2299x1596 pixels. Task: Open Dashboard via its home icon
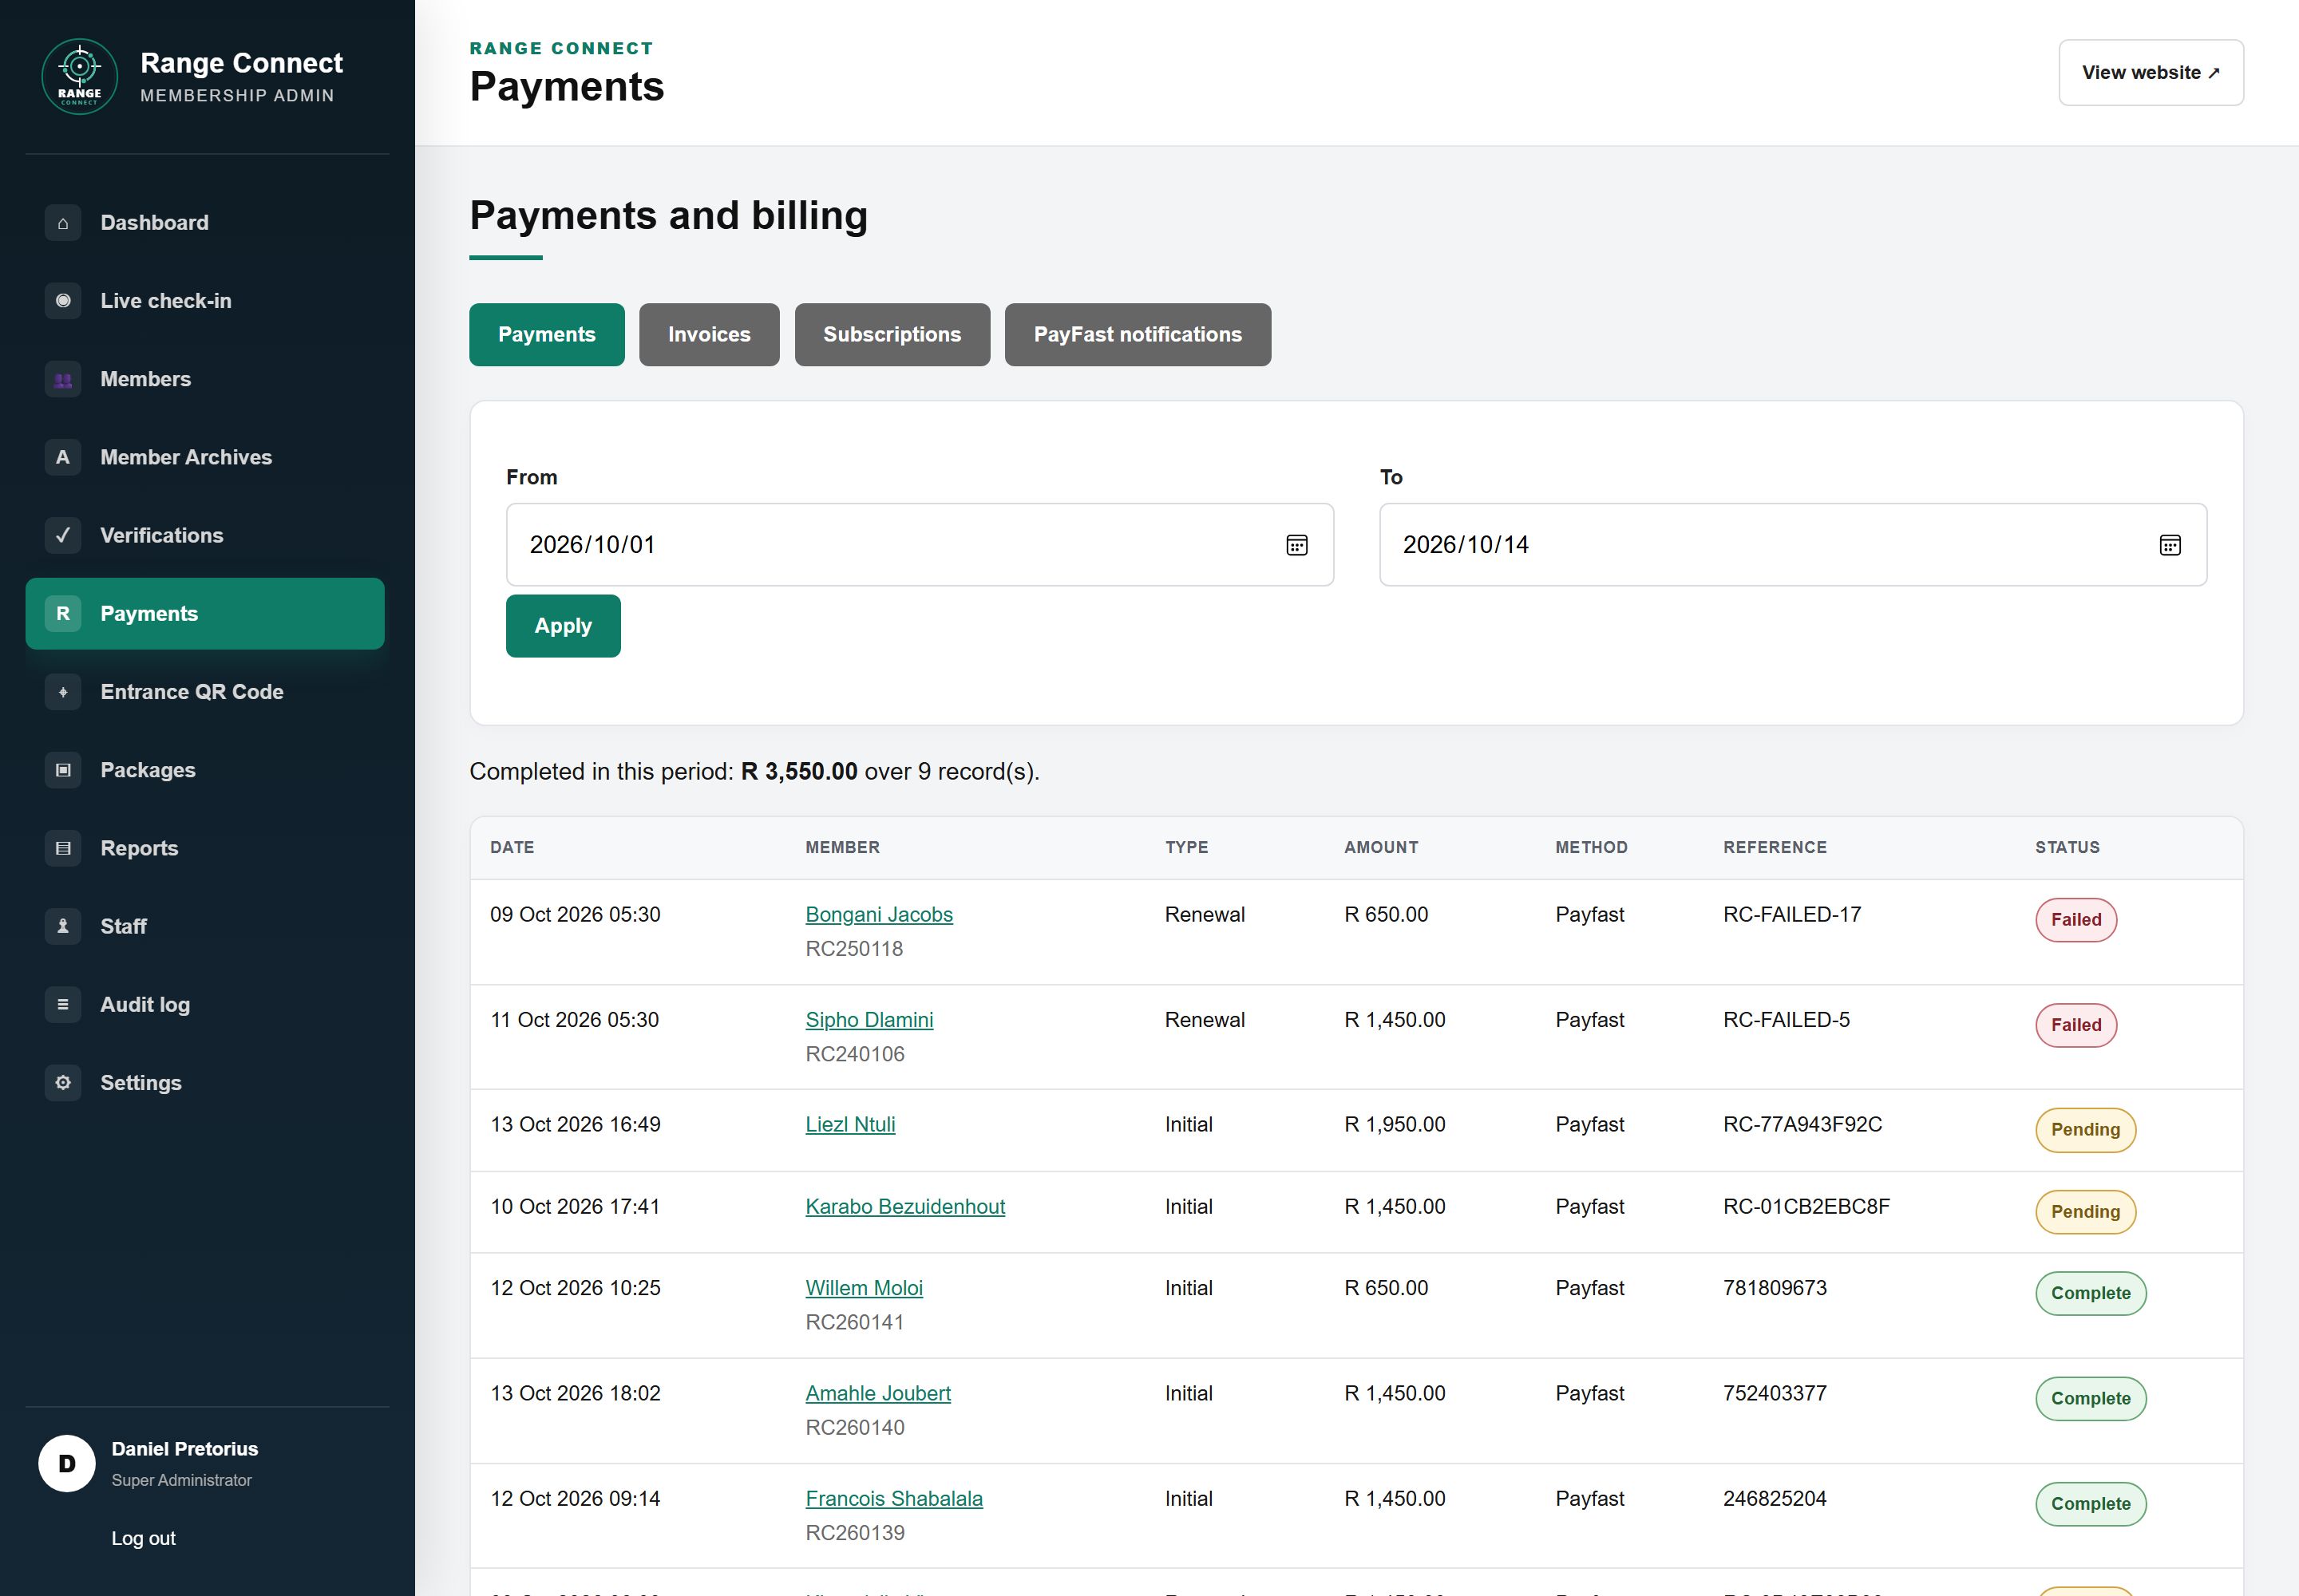63,223
